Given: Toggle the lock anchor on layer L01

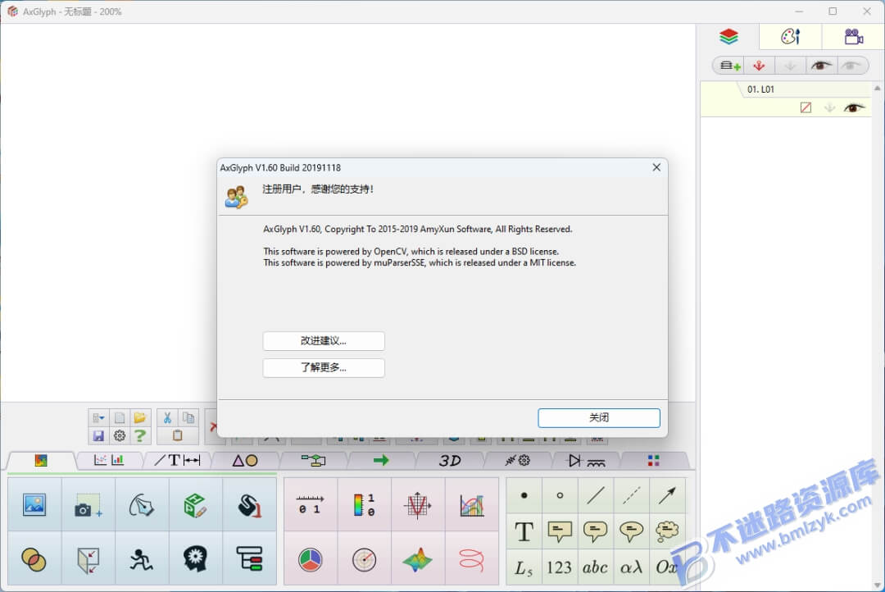Looking at the screenshot, I should click(829, 107).
